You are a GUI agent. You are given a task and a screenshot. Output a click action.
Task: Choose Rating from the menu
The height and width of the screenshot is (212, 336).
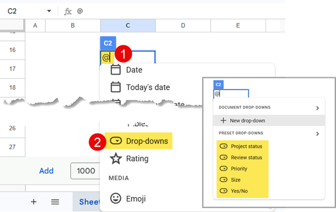click(137, 159)
